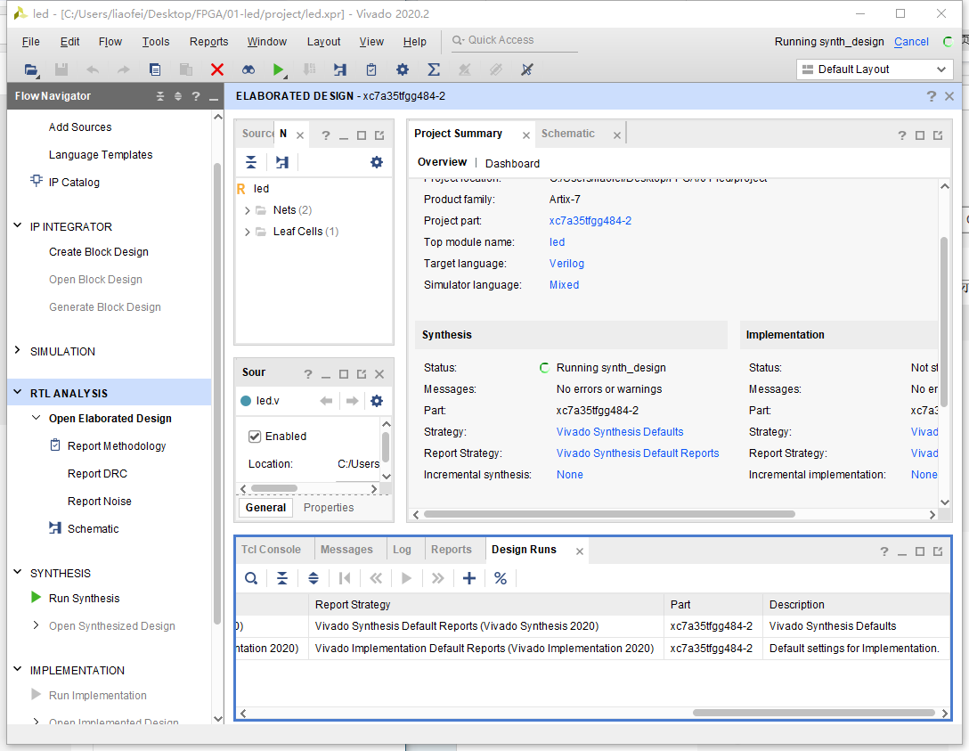Click Vivado Synthesis Default Reports link
Viewport: 969px width, 751px height.
point(638,453)
